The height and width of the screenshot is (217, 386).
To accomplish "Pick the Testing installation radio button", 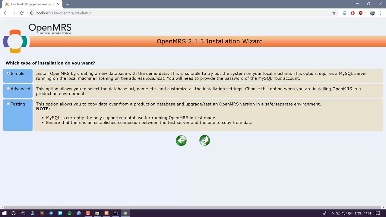I will [8, 104].
